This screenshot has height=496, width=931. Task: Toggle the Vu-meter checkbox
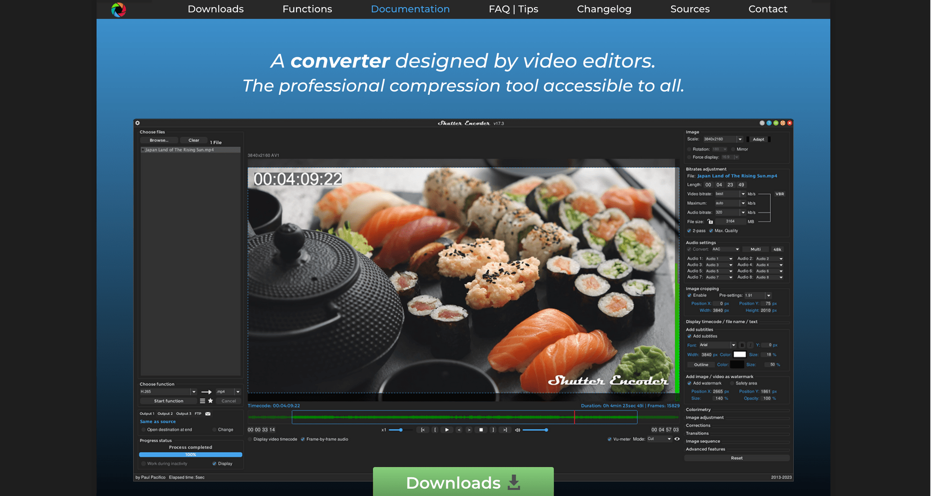(x=609, y=439)
